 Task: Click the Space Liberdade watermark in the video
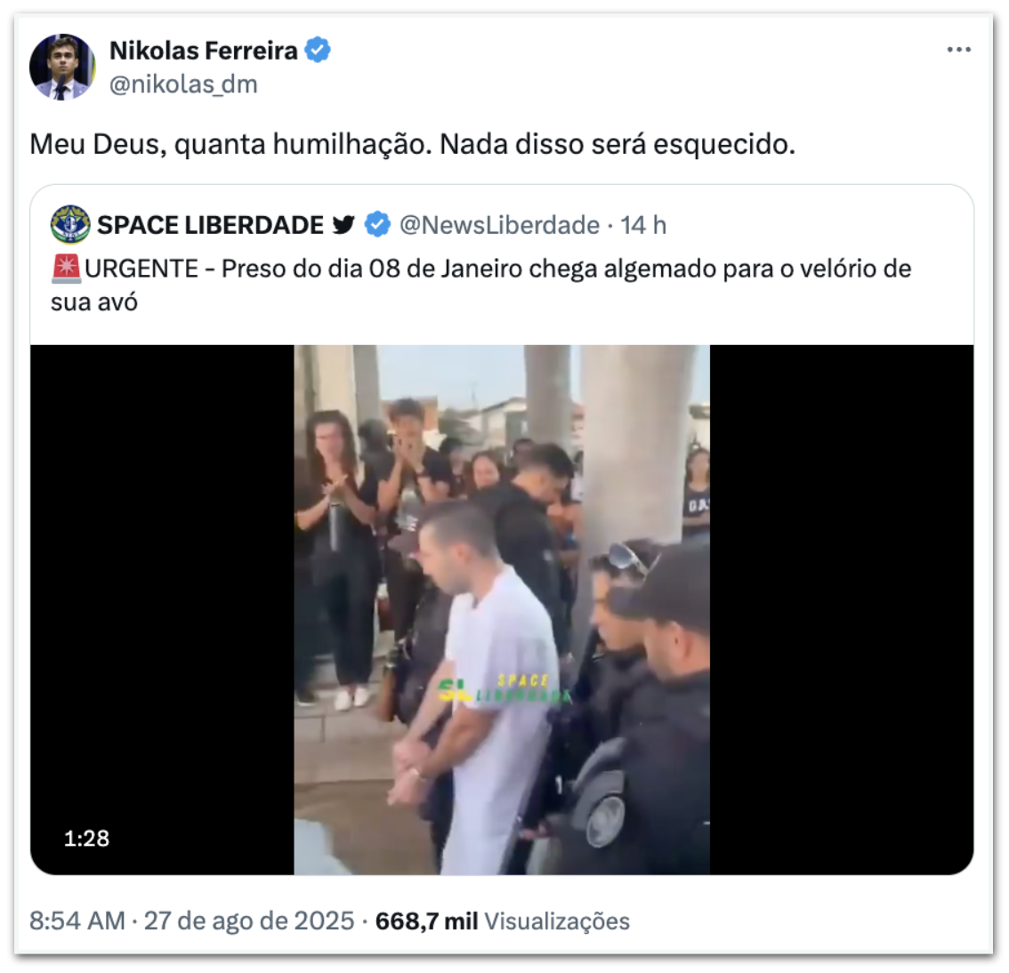(x=505, y=688)
